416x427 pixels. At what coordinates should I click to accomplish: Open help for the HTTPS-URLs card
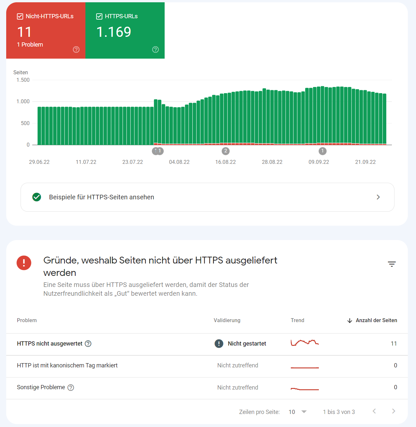point(155,50)
